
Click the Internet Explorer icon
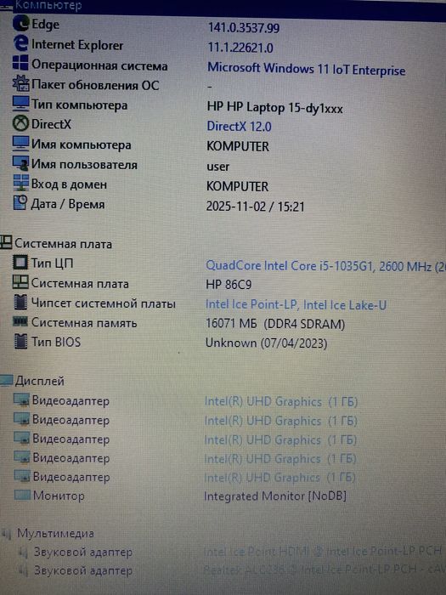tap(21, 43)
